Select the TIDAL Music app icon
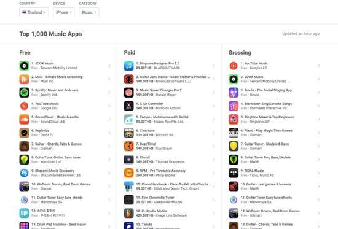 click(x=234, y=173)
